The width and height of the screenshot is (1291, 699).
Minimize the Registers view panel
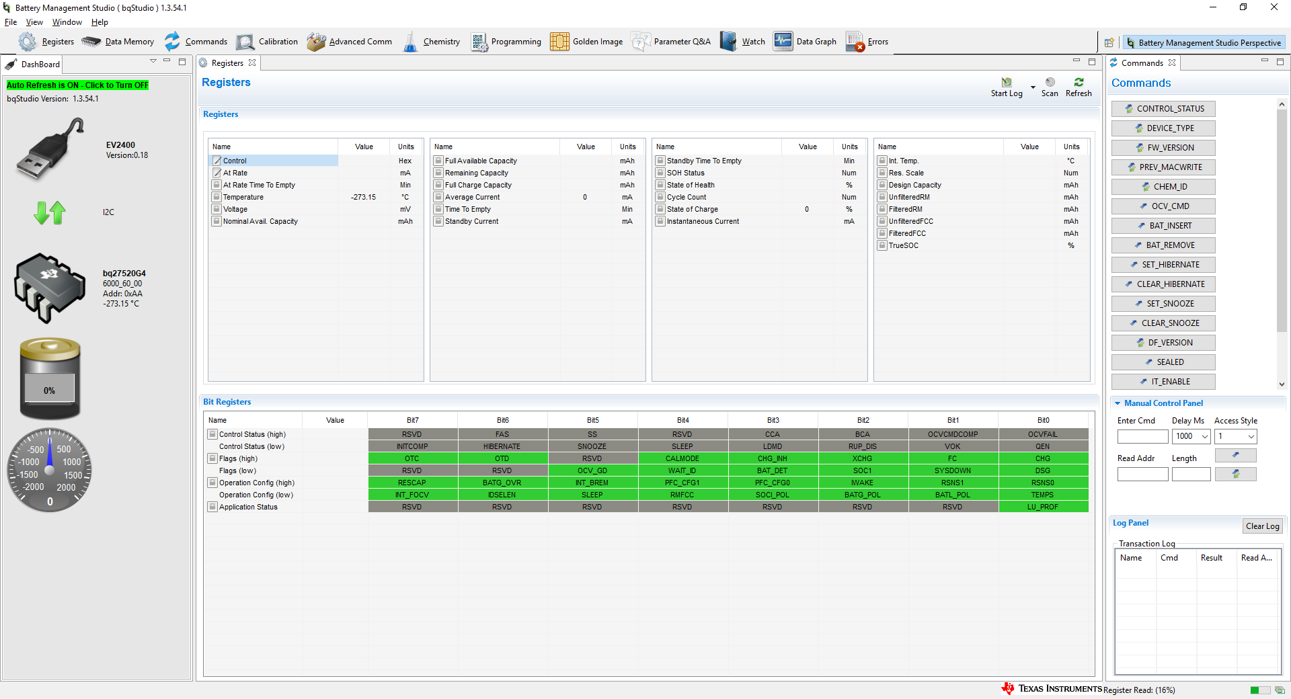1076,61
